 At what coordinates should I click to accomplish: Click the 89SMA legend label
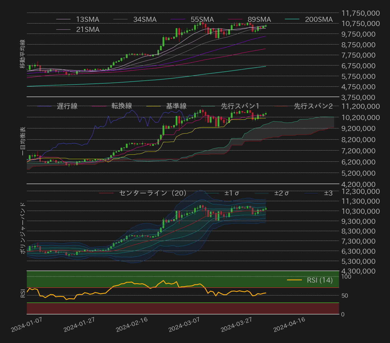[259, 19]
